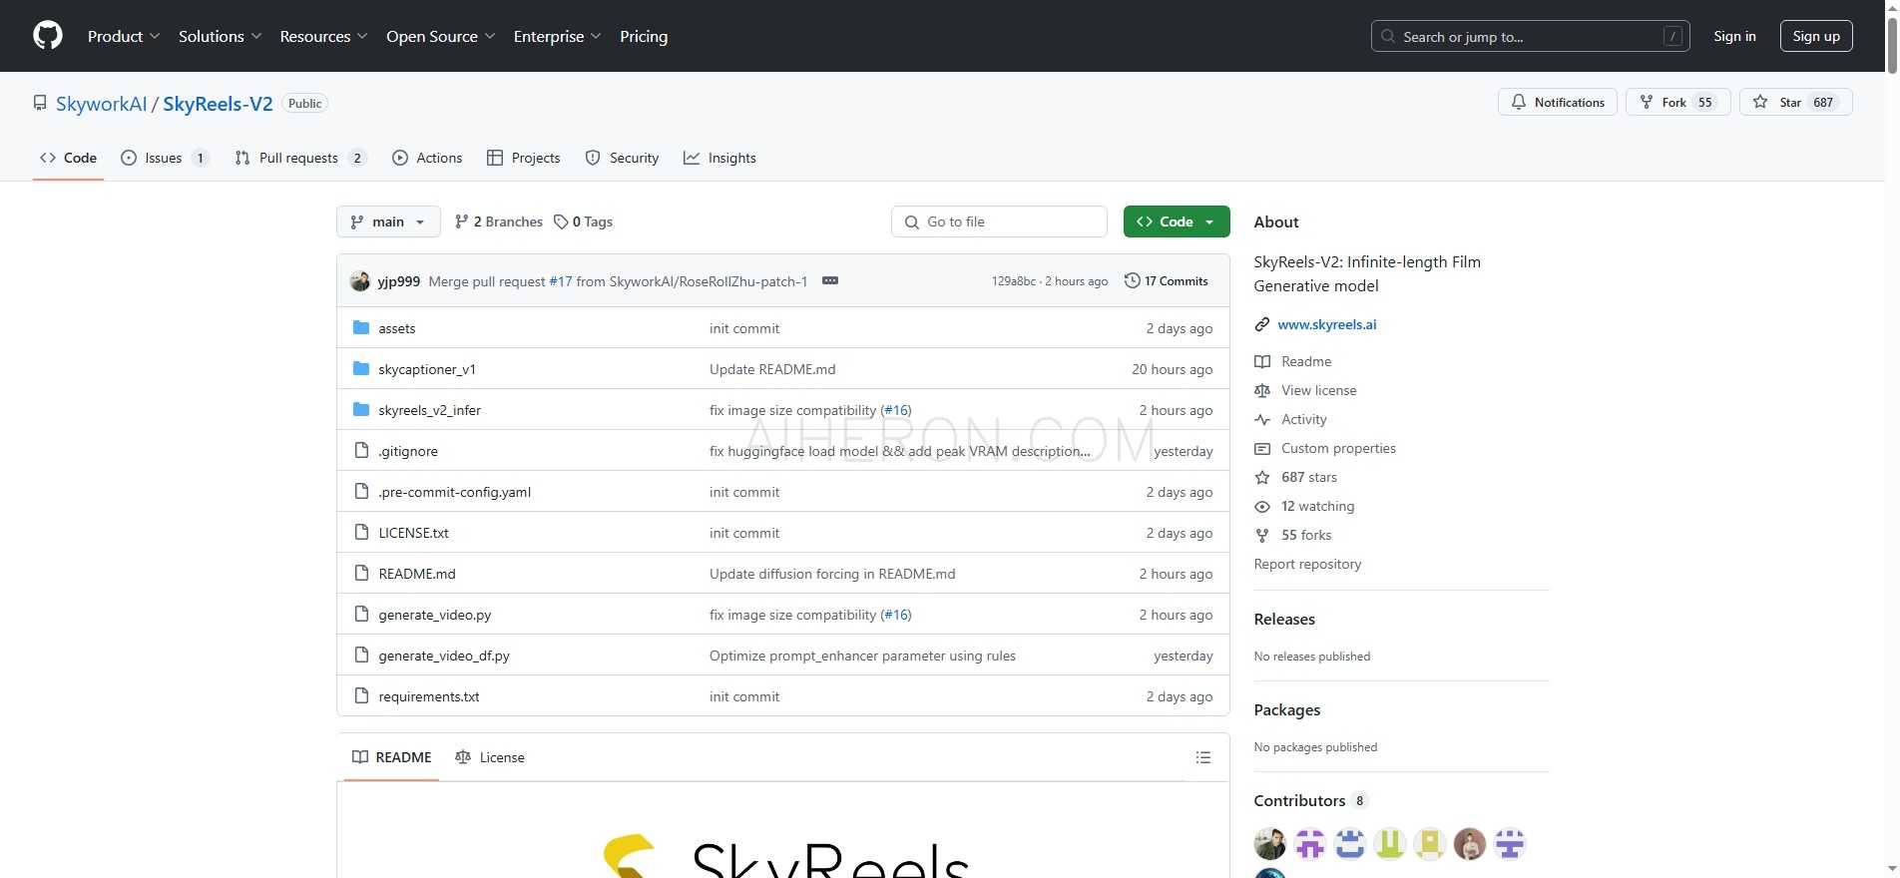Open the Insights tab
The image size is (1900, 878).
719,158
